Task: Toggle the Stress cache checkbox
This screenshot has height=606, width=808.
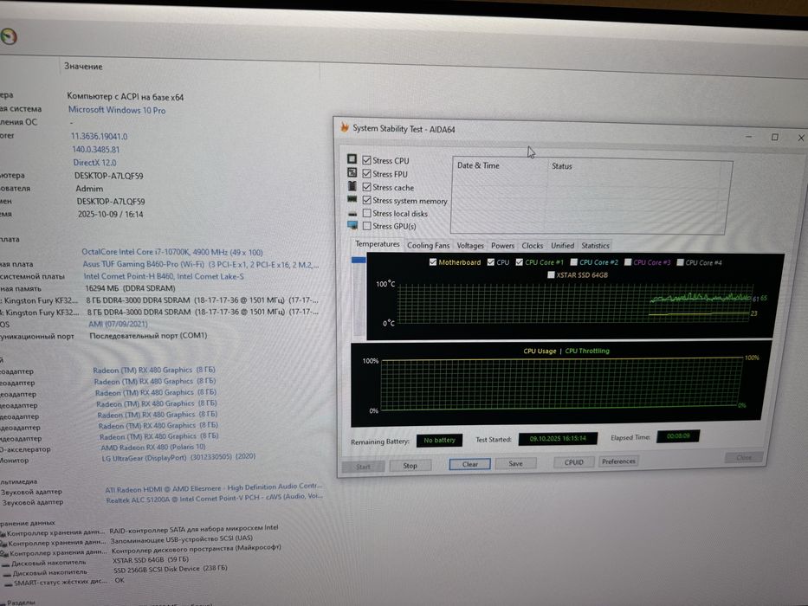Action: click(367, 187)
